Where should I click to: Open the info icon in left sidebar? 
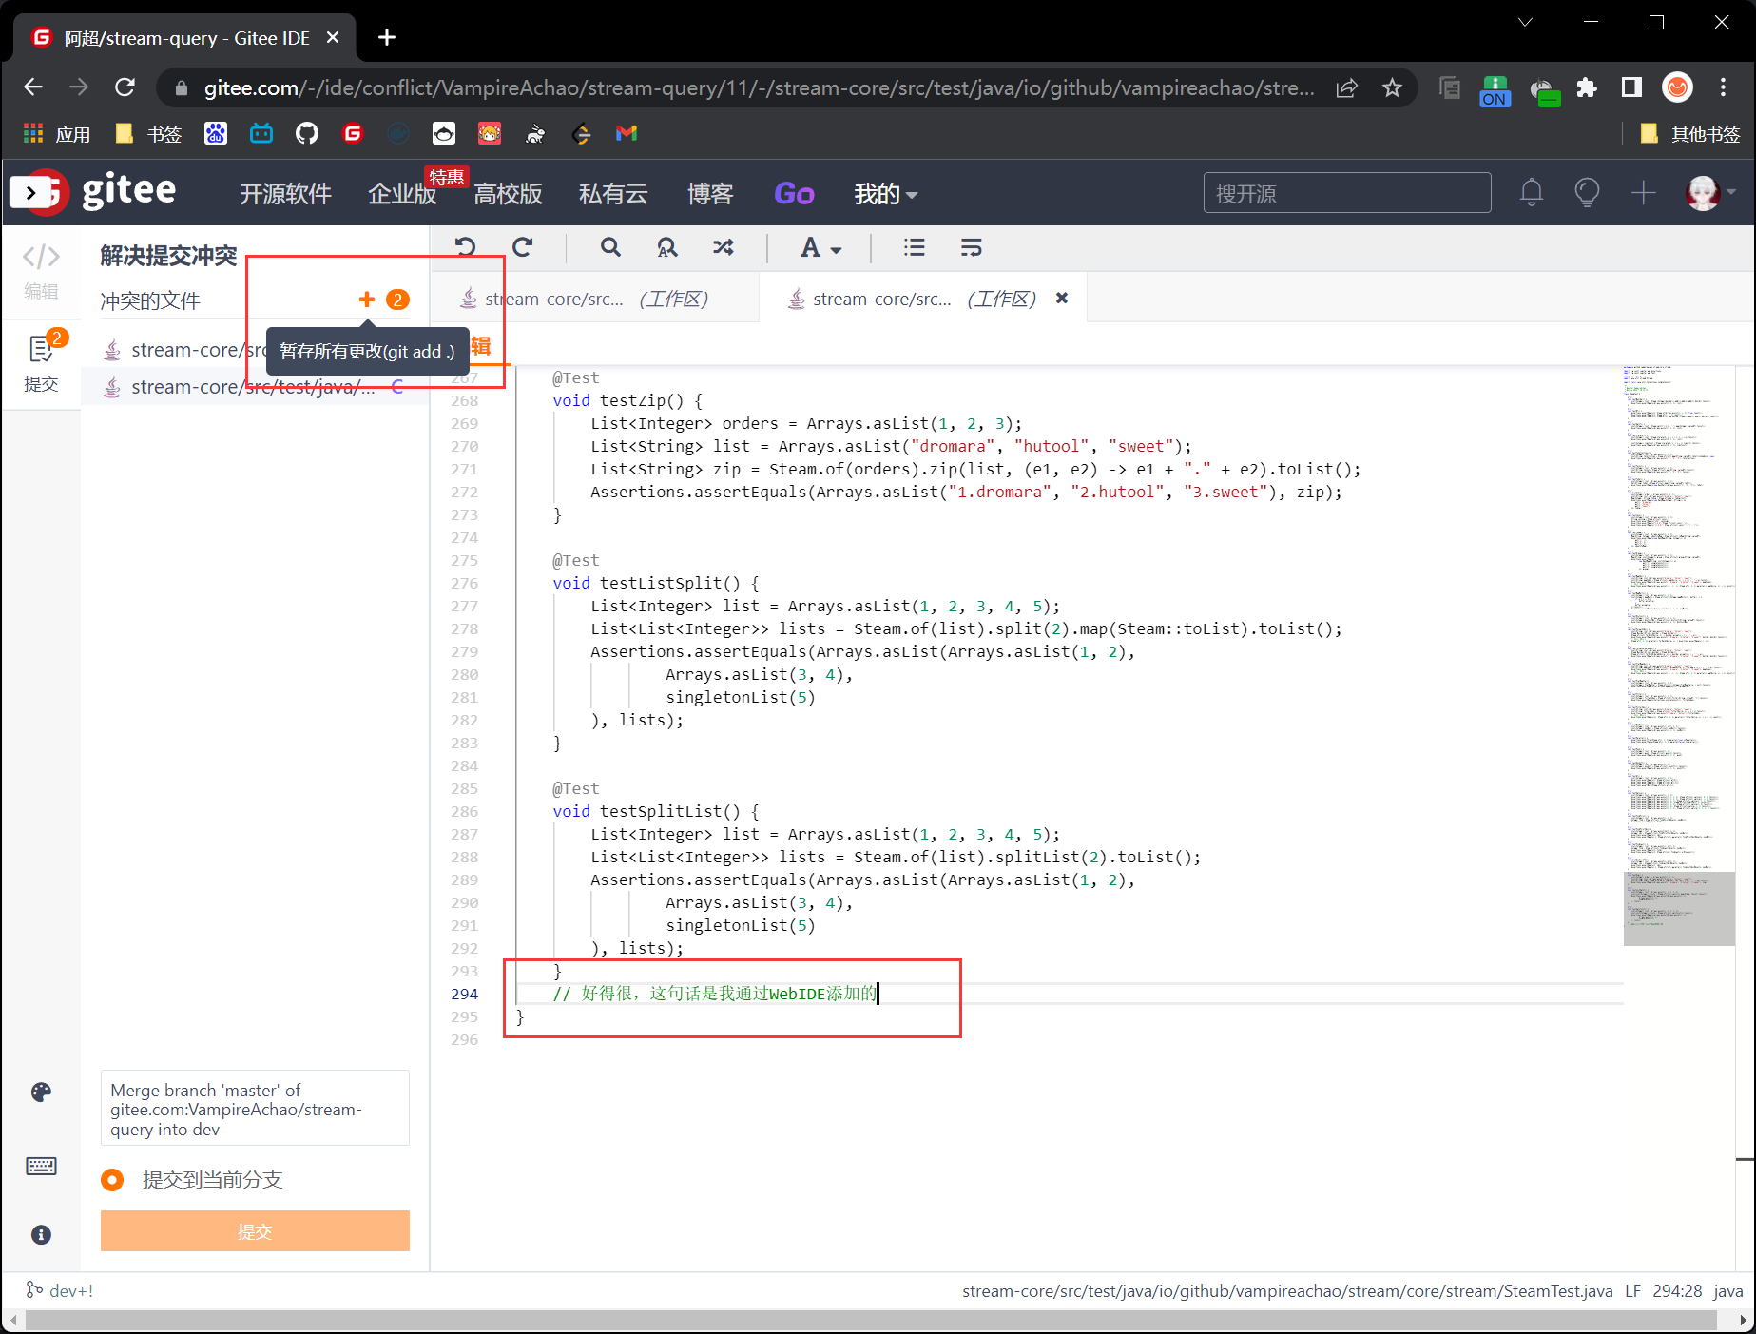(41, 1234)
